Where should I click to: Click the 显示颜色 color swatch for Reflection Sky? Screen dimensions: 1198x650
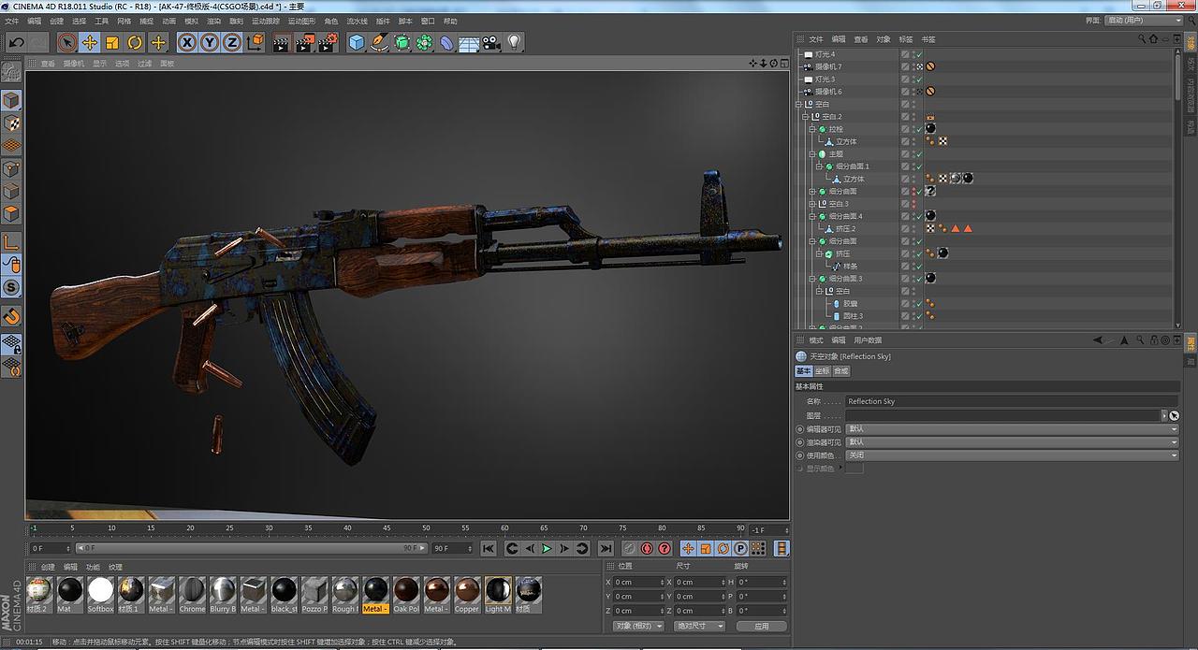pyautogui.click(x=854, y=468)
